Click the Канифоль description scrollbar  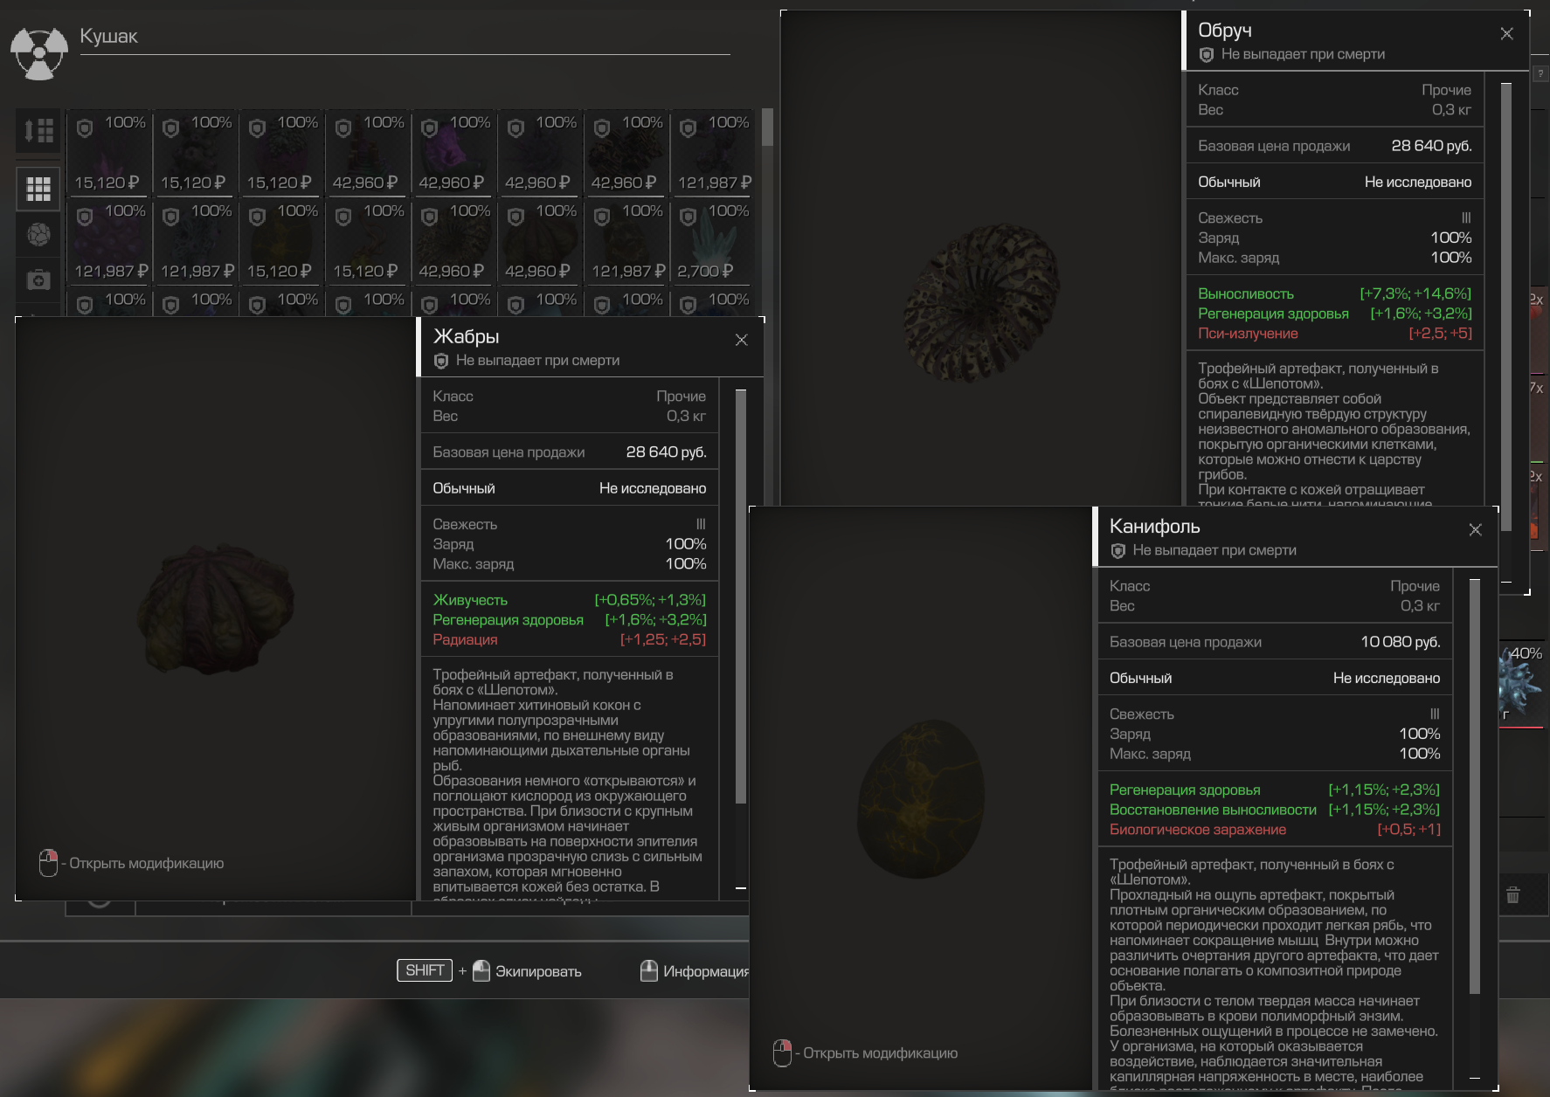pos(1475,786)
